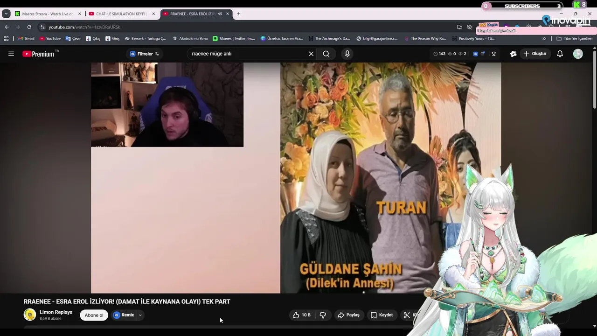Click the video player to pause
The height and width of the screenshot is (336, 597).
tap(296, 178)
